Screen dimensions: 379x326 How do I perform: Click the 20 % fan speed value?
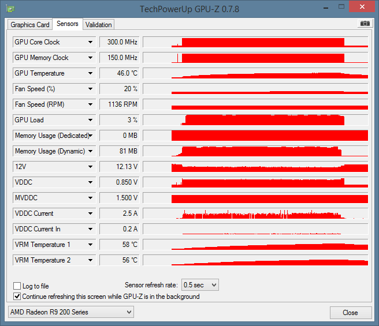pos(120,89)
